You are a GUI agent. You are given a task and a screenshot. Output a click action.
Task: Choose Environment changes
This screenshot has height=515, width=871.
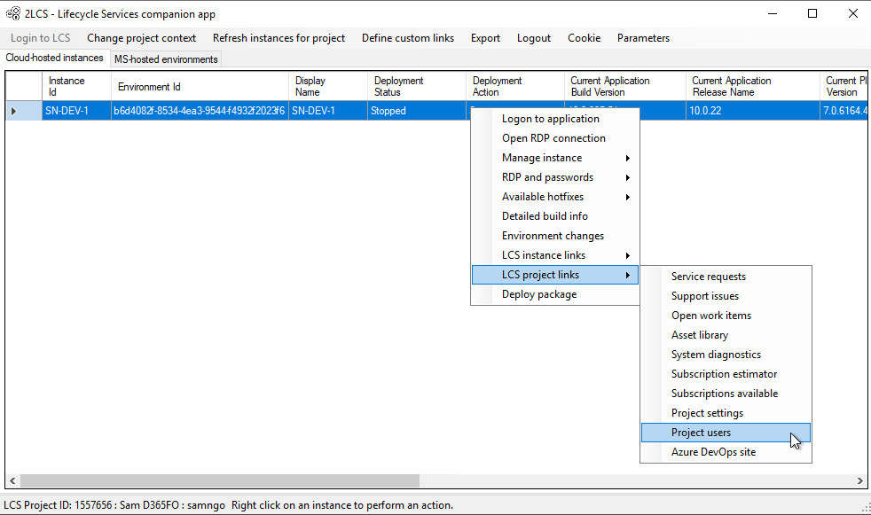[x=555, y=235]
